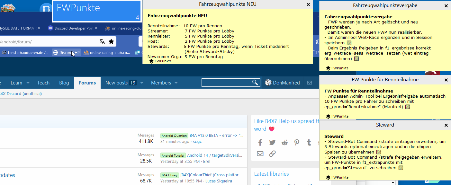Screen dimensions: 451x185
Task: Tick checkbox after 'Spalten zu übernehmen'
Action: [x=379, y=152]
